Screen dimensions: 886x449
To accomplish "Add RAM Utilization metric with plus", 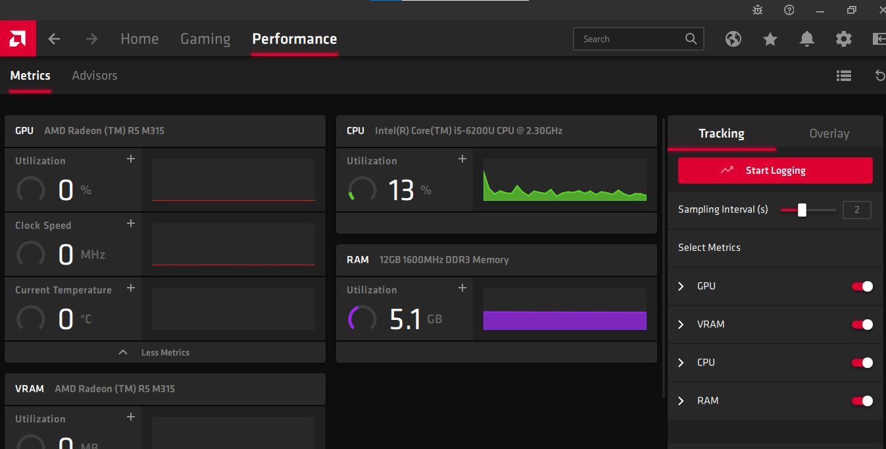I will 462,288.
